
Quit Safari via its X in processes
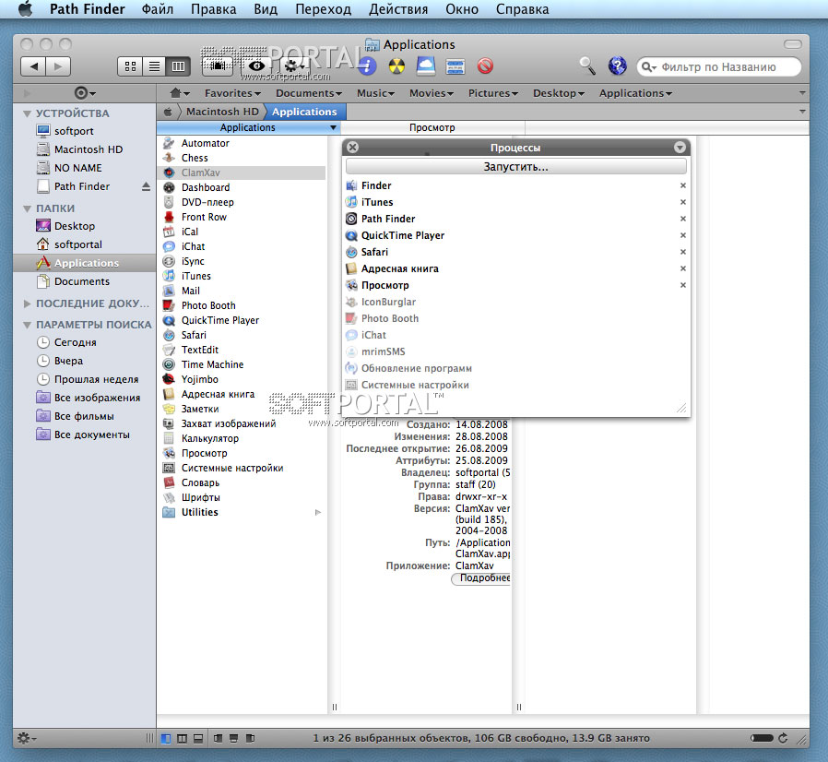tap(683, 252)
